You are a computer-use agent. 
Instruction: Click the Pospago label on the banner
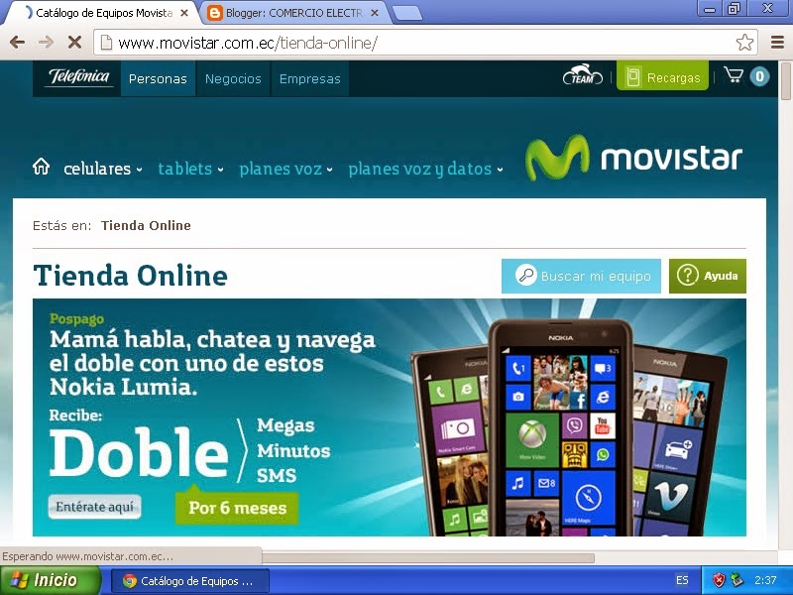(x=77, y=319)
